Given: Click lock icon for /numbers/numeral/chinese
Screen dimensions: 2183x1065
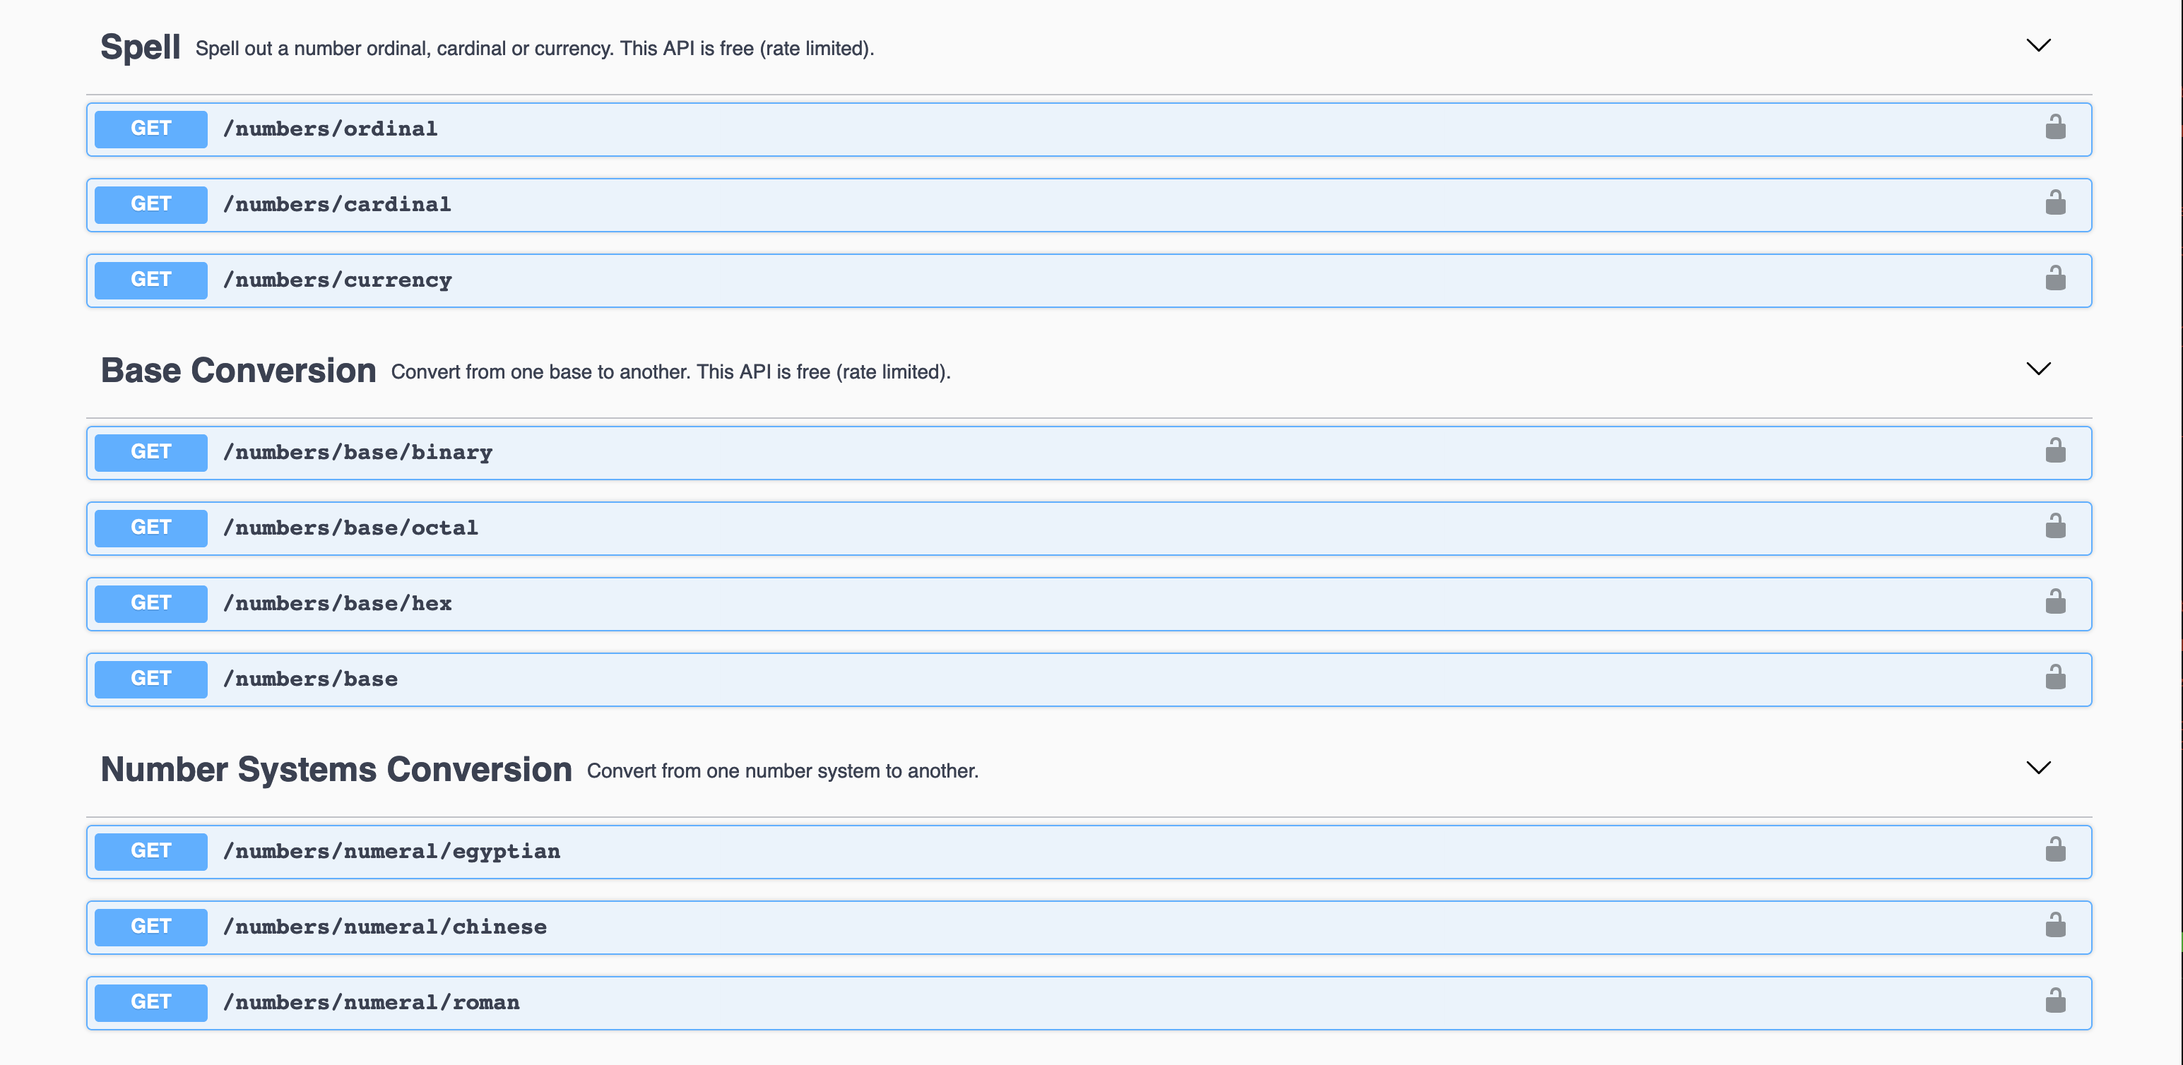Looking at the screenshot, I should point(2055,925).
